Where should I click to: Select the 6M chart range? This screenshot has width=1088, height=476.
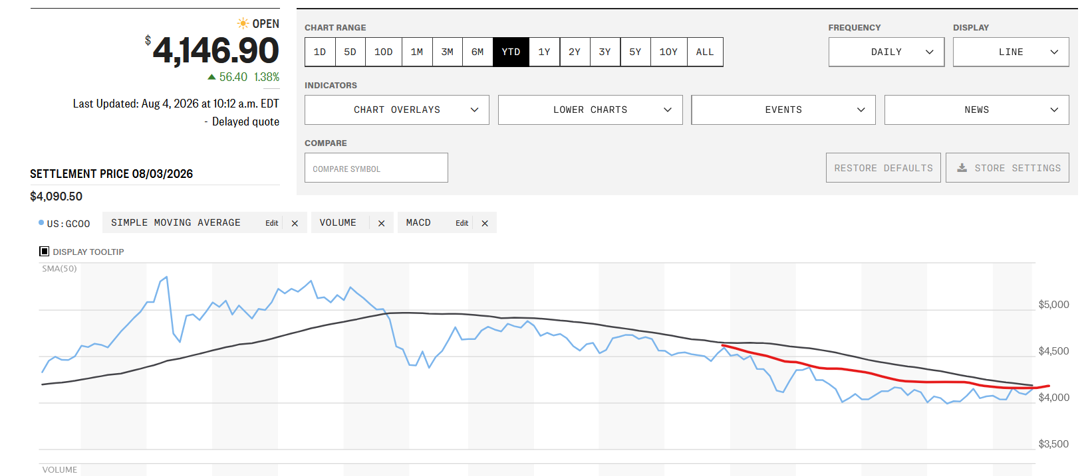(477, 52)
